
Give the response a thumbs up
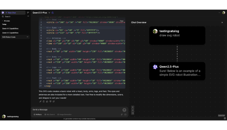47,102
